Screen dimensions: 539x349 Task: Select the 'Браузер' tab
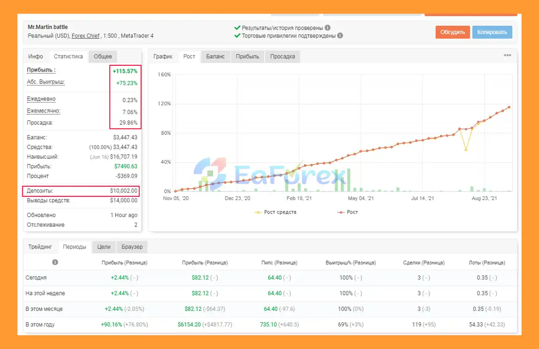click(x=132, y=247)
